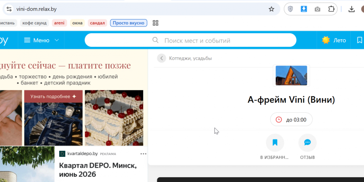364x182 pixels.
Task: Go back with the chevron arrow button
Action: [x=162, y=58]
